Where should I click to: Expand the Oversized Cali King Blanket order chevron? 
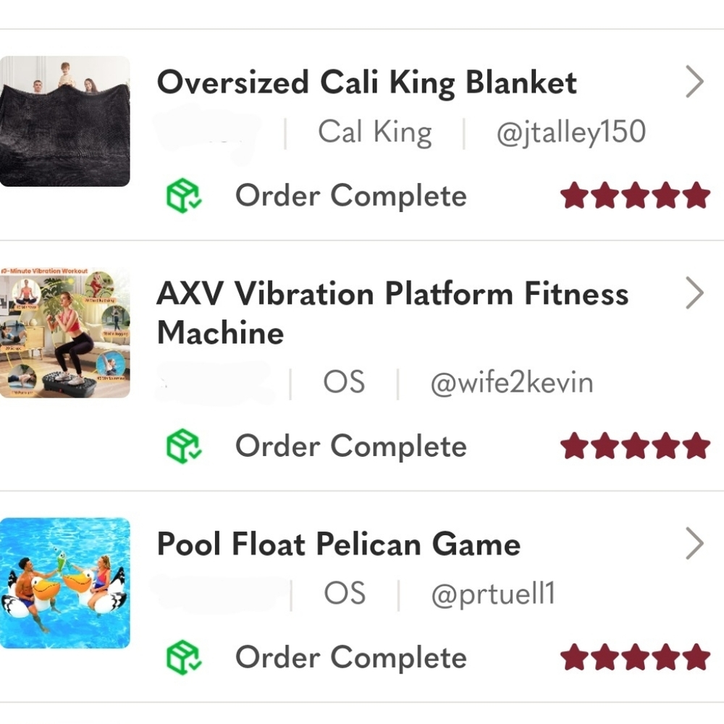pos(694,83)
